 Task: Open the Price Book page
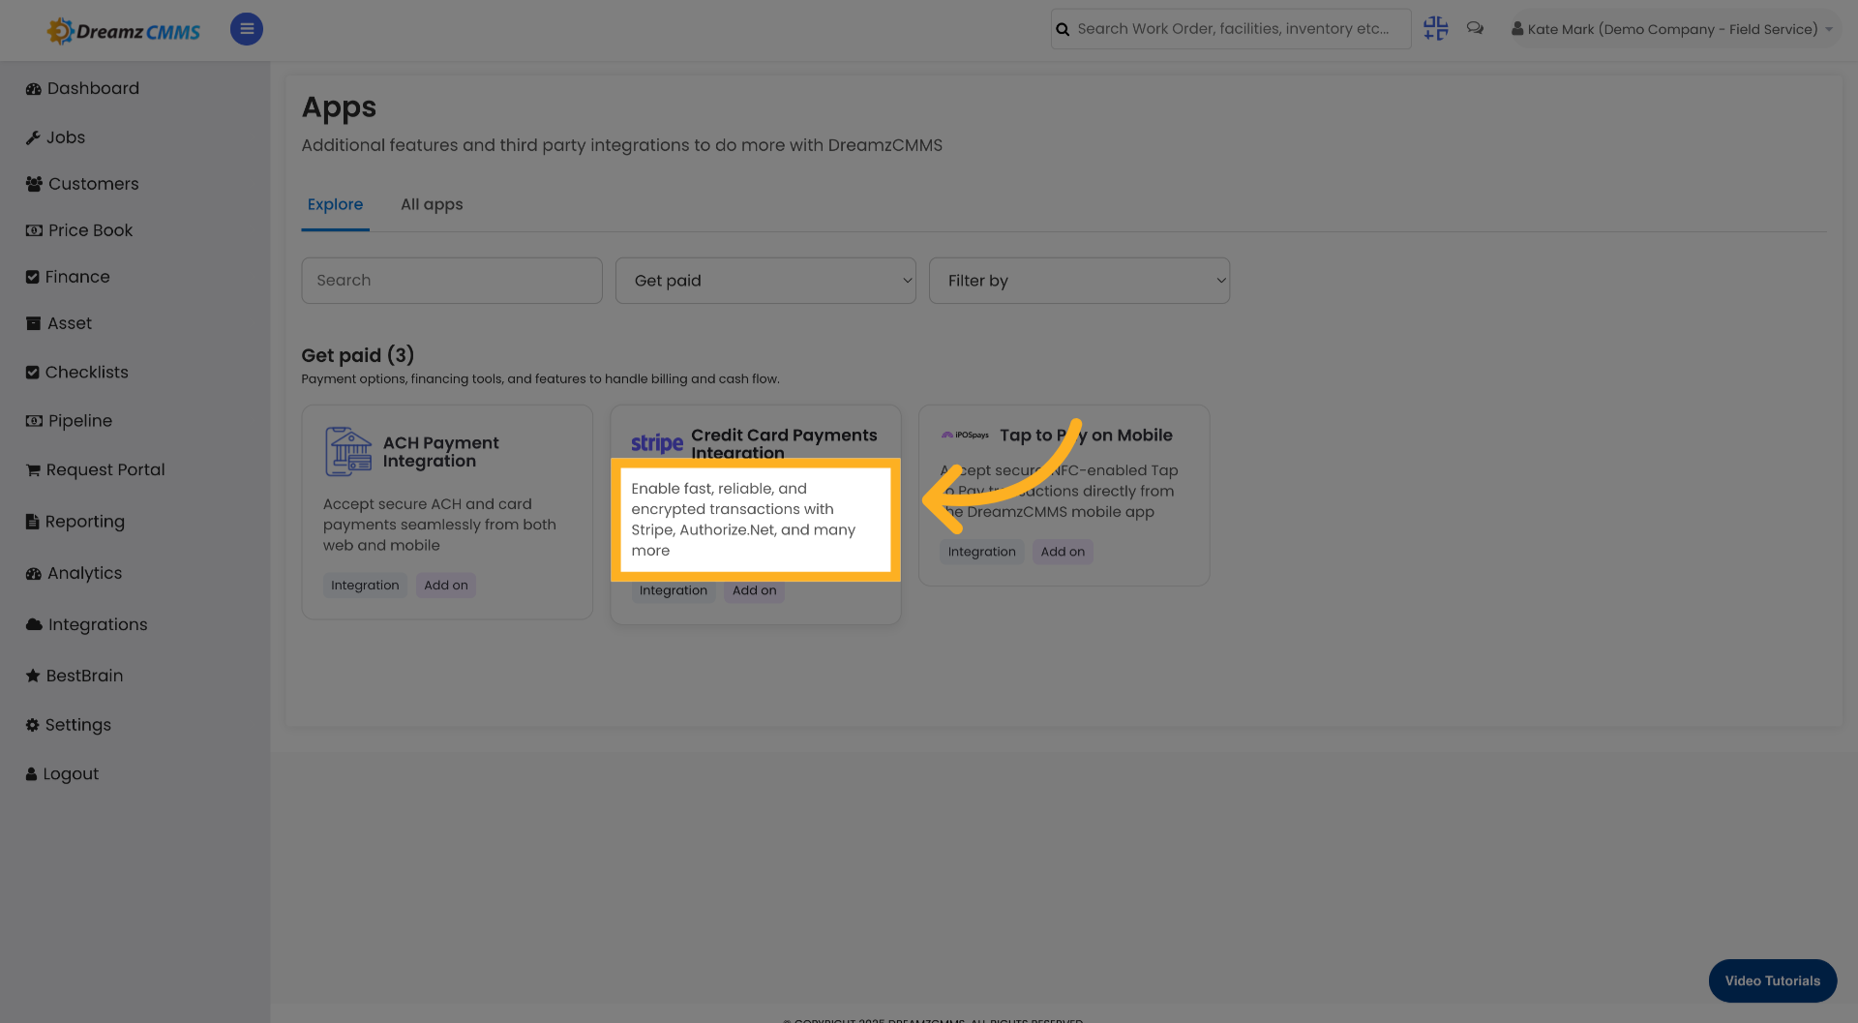[90, 229]
